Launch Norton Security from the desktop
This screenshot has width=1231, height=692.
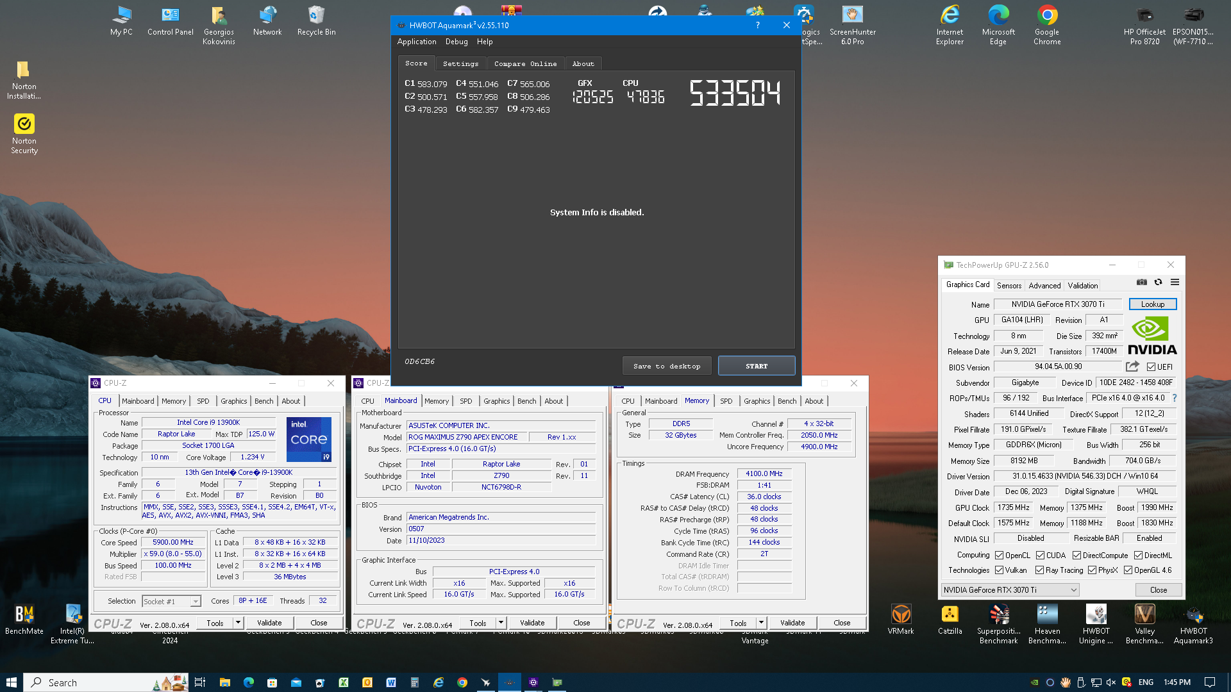[24, 133]
